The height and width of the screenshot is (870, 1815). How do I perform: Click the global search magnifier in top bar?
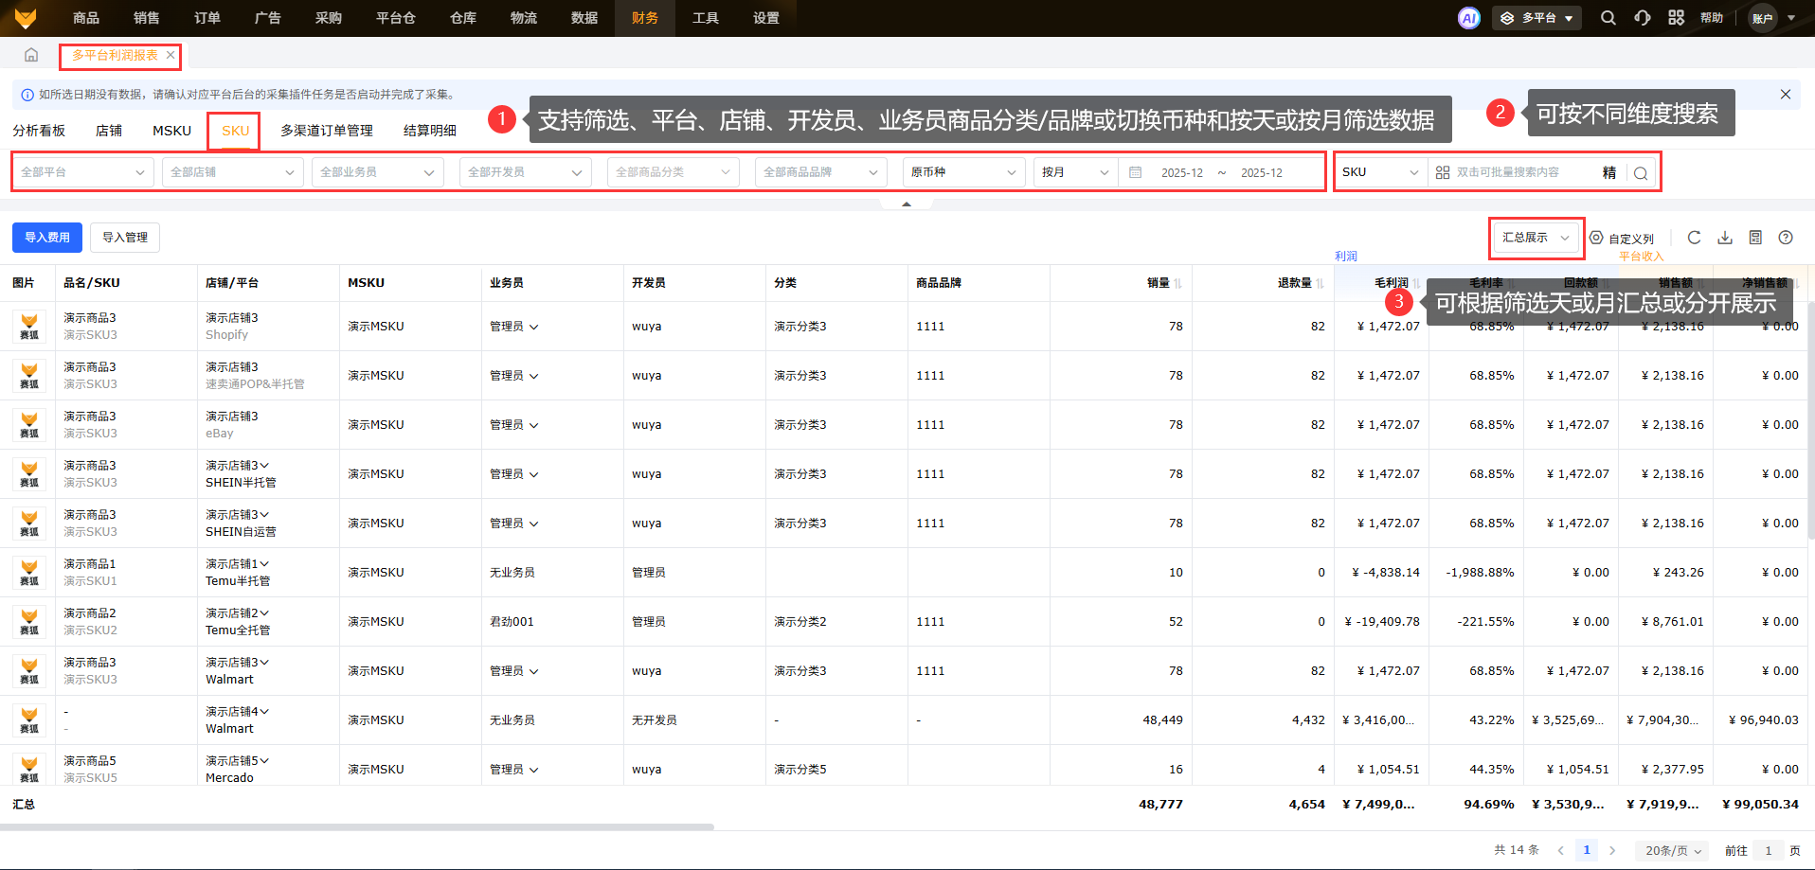click(x=1608, y=18)
